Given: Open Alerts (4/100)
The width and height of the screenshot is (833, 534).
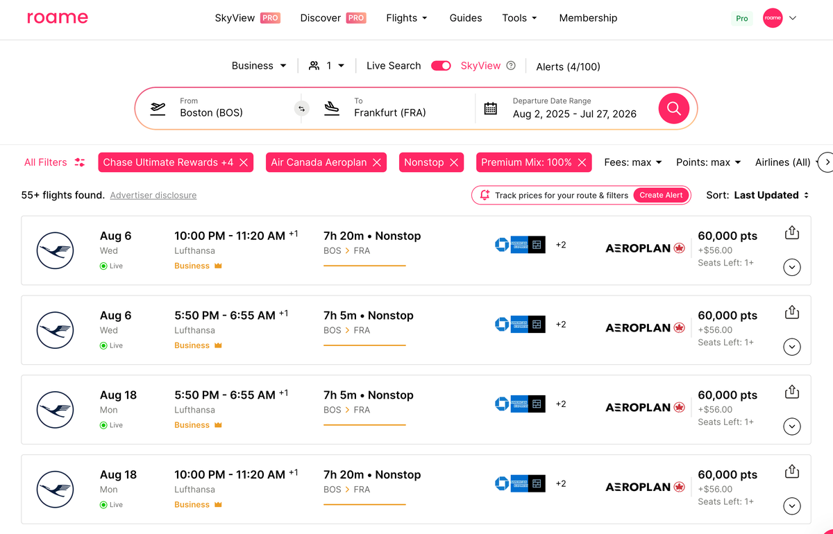Looking at the screenshot, I should 568,67.
